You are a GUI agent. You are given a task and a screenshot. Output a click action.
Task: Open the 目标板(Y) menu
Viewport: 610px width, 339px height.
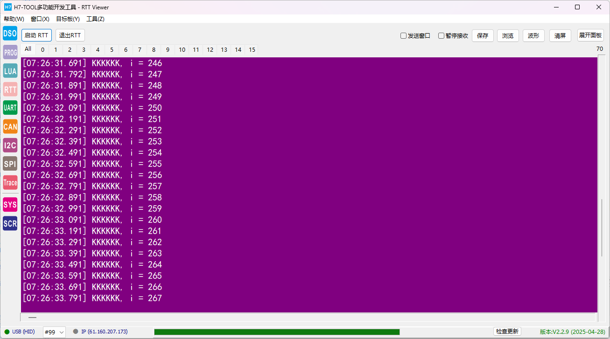point(68,19)
